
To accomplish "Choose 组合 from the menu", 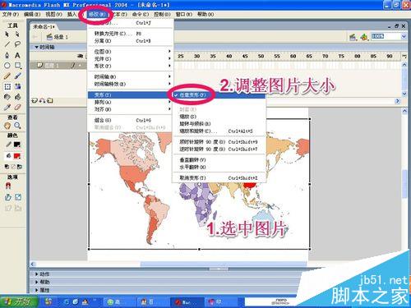I will tap(131, 120).
